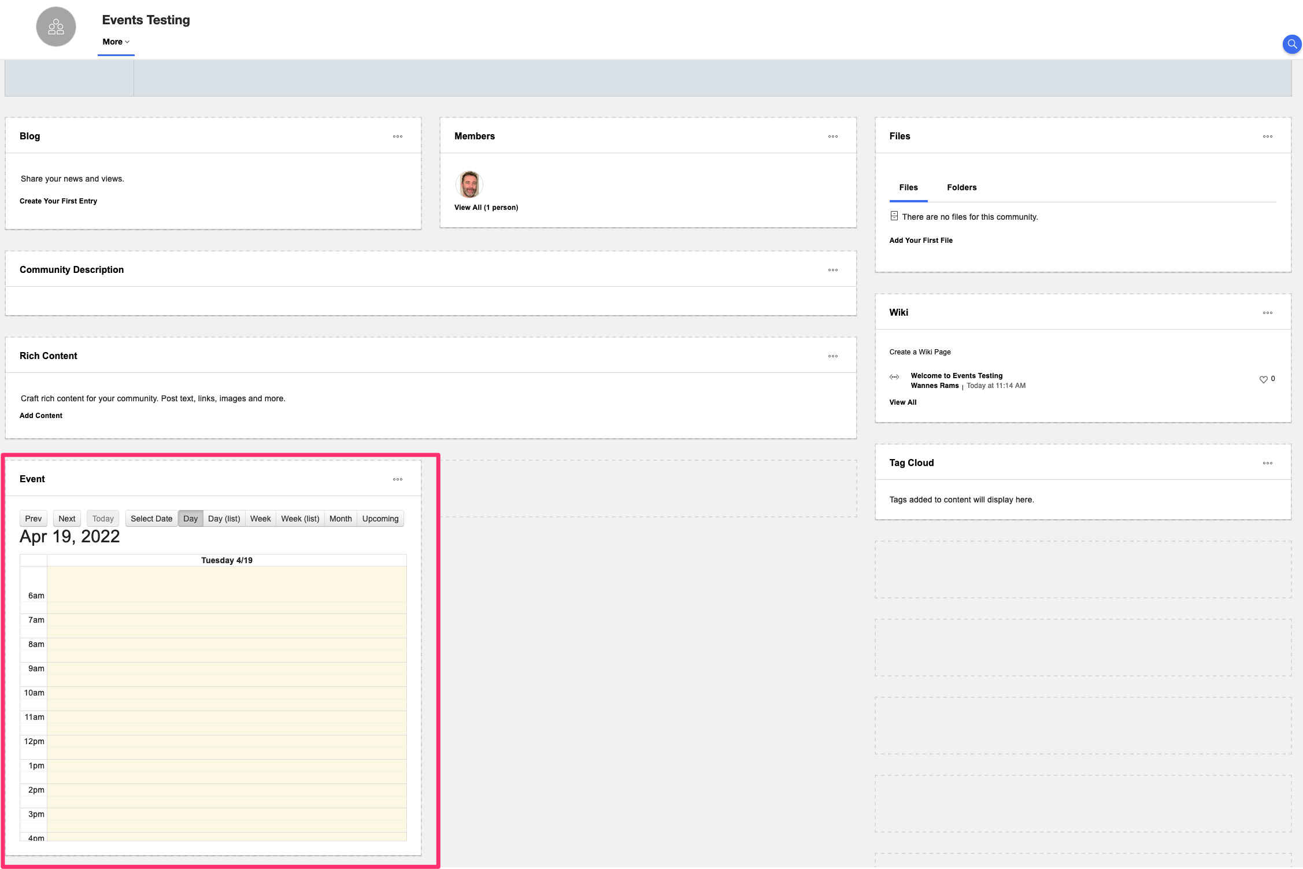Viewport: 1303px width, 869px height.
Task: Select the Week (list) calendar view
Action: pos(300,519)
